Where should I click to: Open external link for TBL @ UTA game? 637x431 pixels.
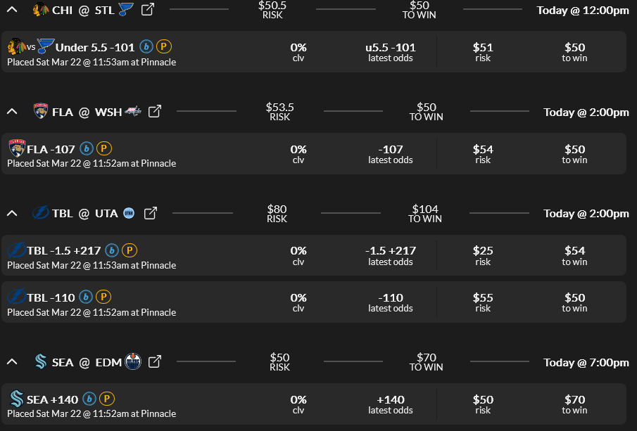(x=150, y=214)
